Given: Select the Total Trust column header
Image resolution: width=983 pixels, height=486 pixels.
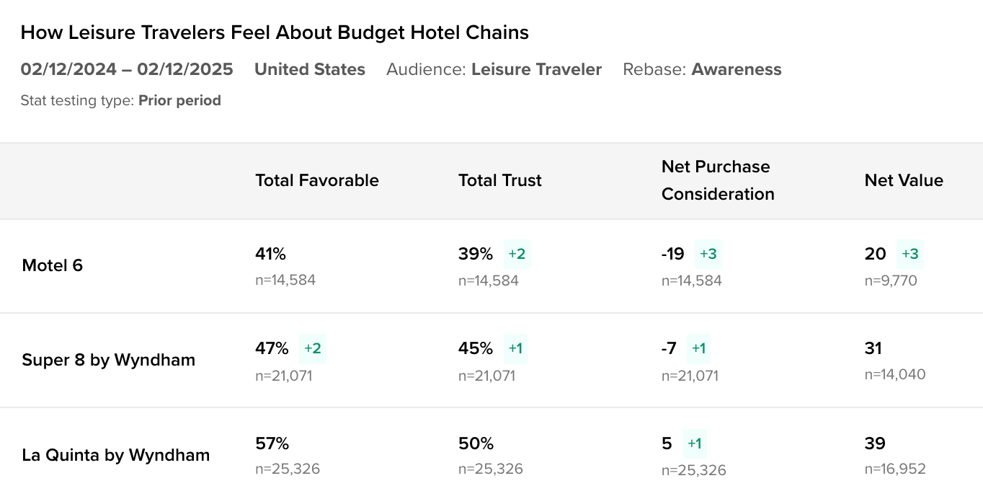Looking at the screenshot, I should [x=499, y=180].
